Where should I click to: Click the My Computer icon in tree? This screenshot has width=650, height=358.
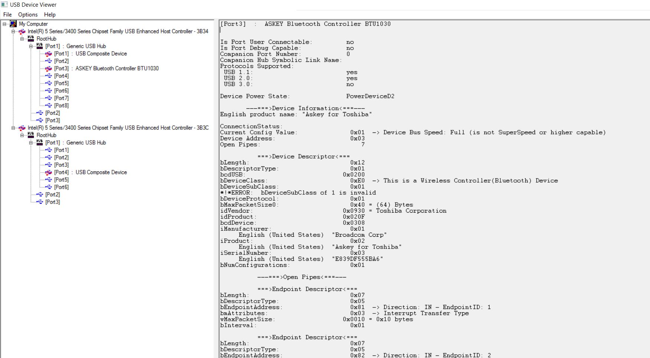13,24
